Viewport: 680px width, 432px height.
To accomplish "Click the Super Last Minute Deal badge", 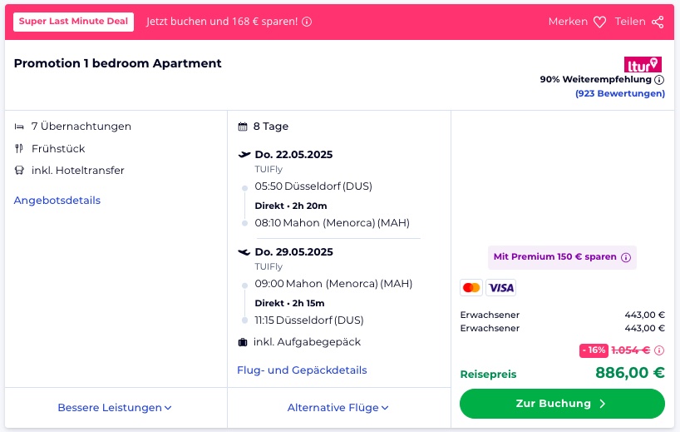I will (x=73, y=22).
